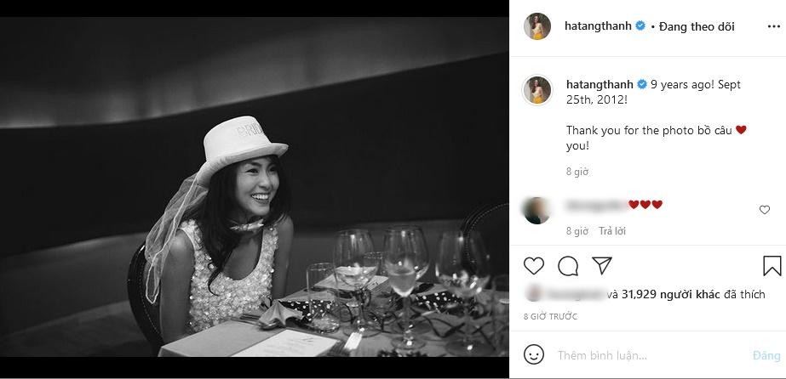Viewport: 786px width, 379px height.
Task: Save the post with the bookmark icon
Action: tap(772, 266)
